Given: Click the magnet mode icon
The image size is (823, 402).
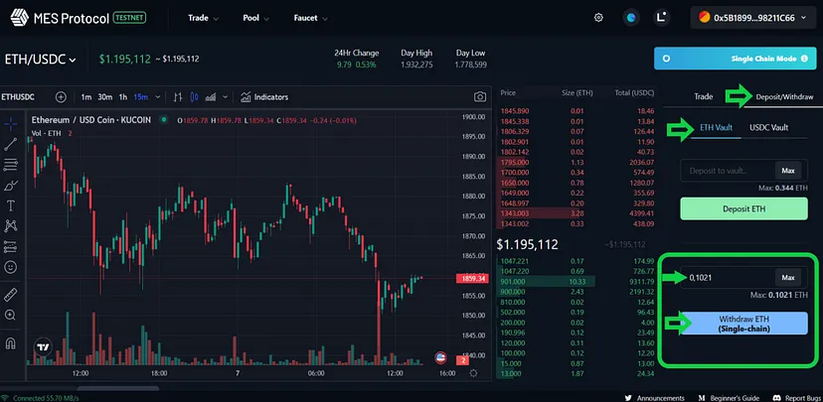Looking at the screenshot, I should point(11,342).
